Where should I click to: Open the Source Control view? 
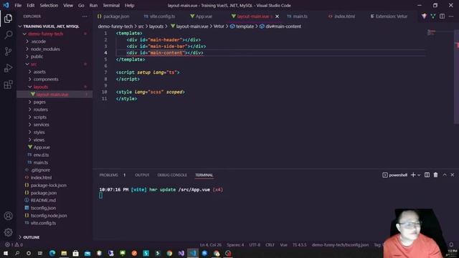click(8, 52)
